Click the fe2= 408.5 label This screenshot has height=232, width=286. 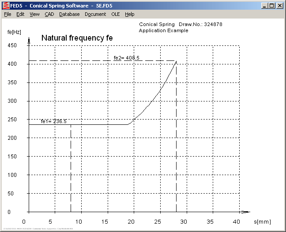tap(127, 58)
